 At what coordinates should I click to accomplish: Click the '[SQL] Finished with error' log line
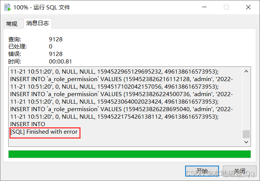pos(44,132)
